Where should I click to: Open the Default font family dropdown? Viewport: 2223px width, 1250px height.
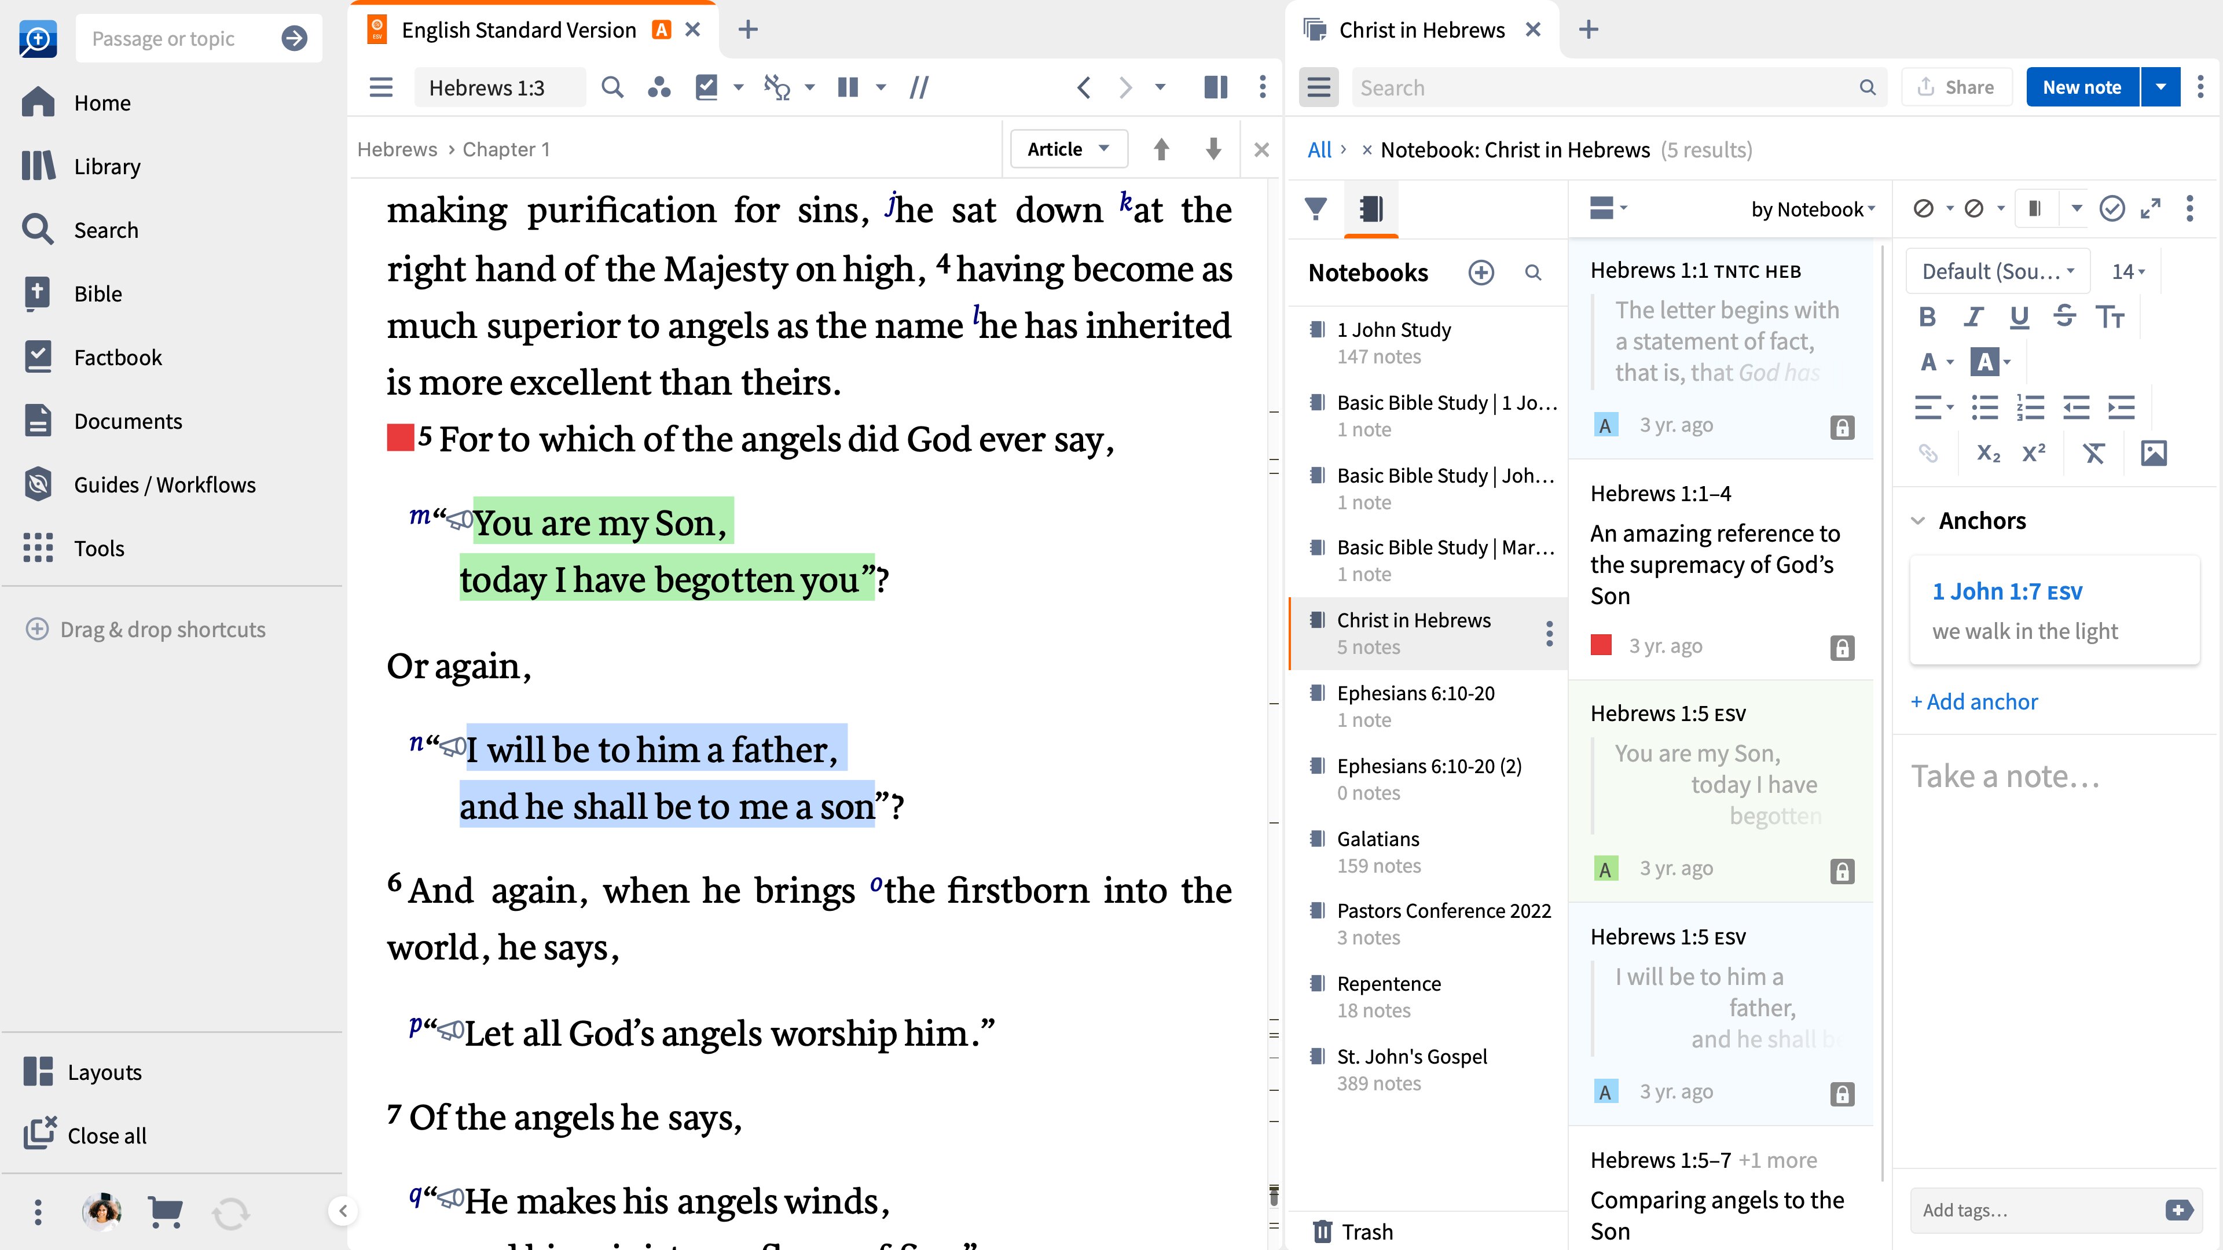click(1997, 272)
